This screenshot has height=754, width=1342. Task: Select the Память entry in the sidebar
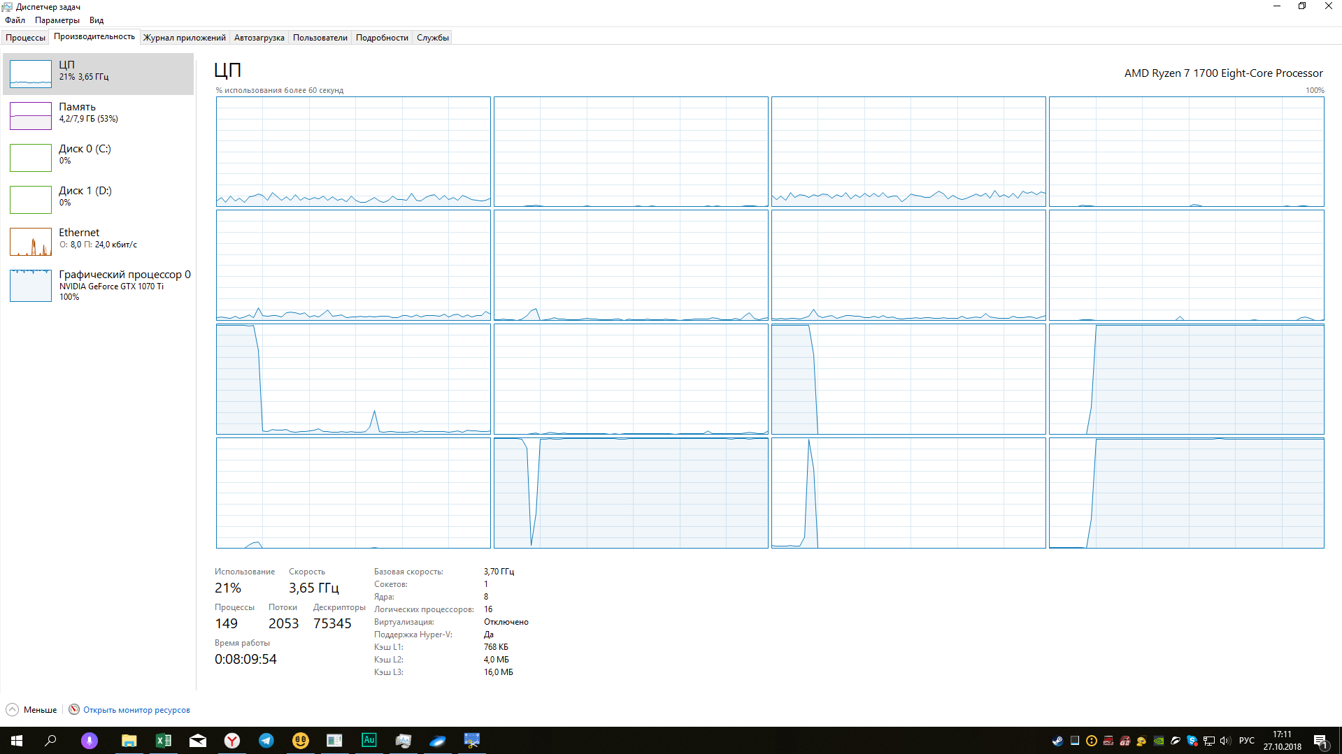click(99, 115)
